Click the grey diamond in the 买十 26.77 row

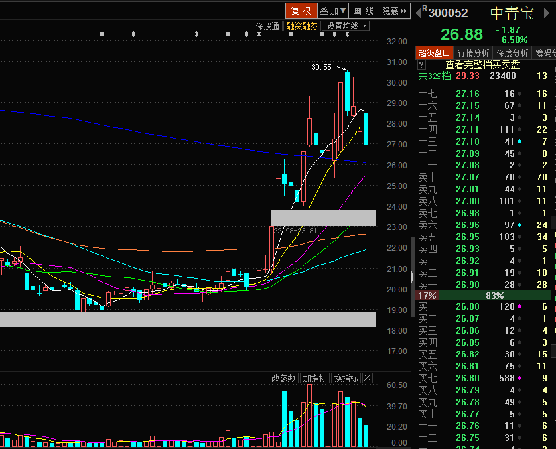point(520,414)
